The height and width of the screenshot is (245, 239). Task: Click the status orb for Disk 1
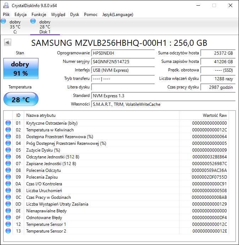coord(33,21)
